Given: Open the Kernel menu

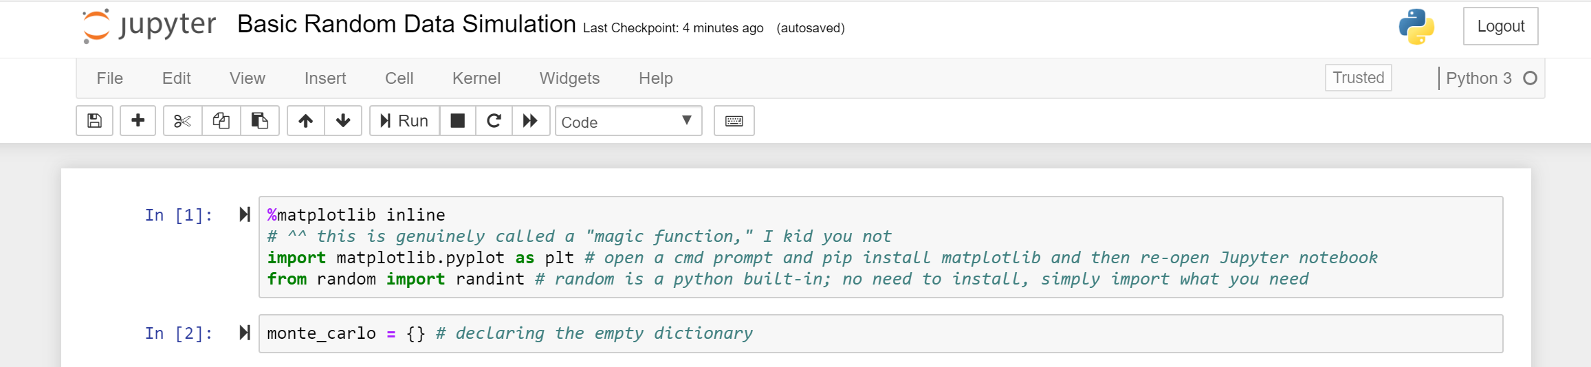Looking at the screenshot, I should pos(476,78).
